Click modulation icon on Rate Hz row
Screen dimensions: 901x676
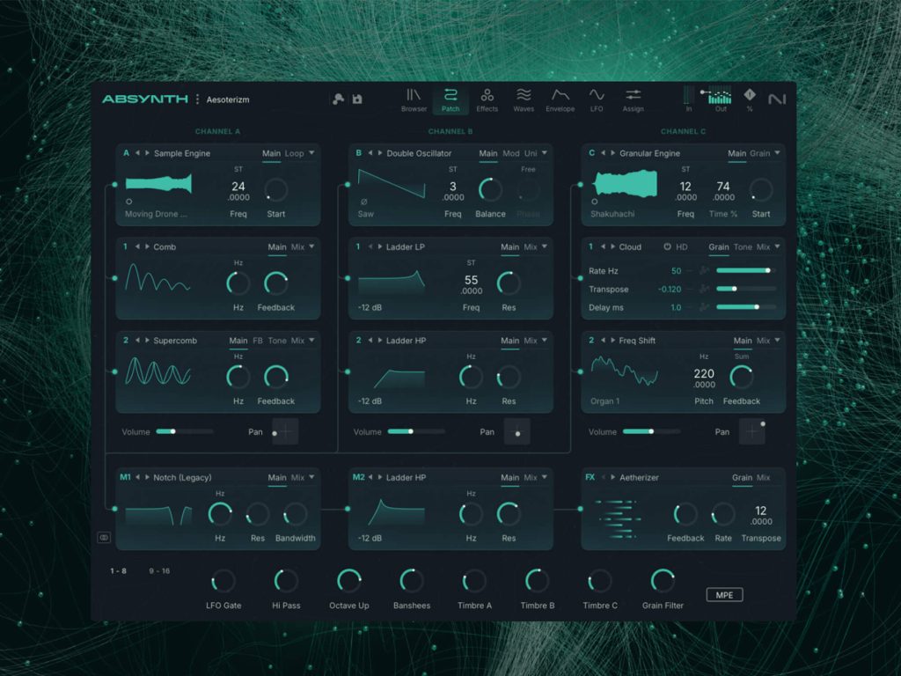tap(704, 271)
